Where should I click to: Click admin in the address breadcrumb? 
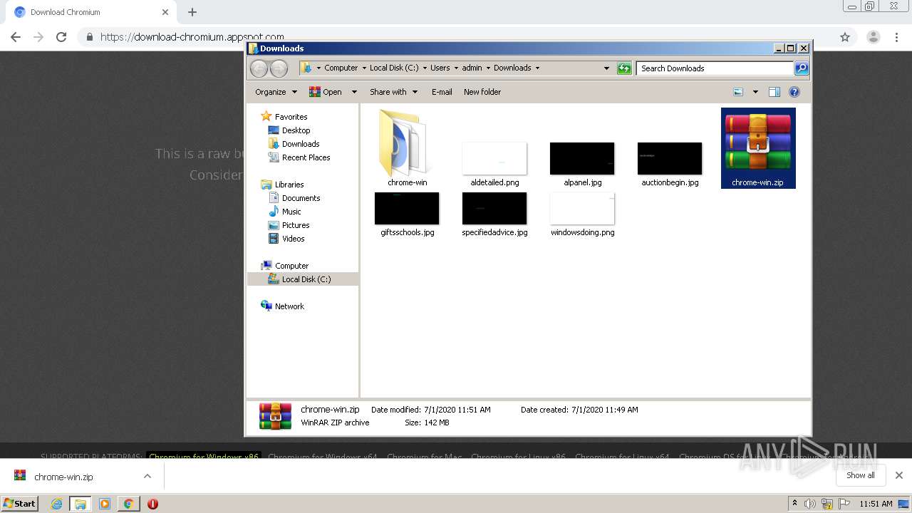point(472,68)
